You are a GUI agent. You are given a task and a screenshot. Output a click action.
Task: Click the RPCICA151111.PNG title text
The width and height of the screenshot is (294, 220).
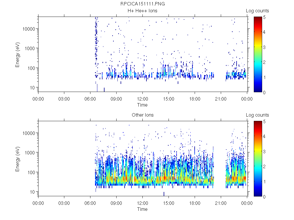(142, 4)
